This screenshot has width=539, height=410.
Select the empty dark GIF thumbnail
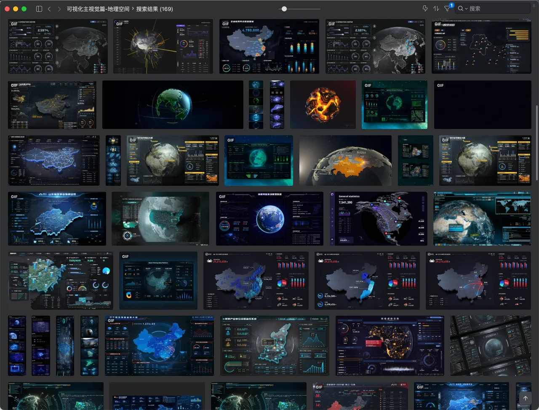483,105
